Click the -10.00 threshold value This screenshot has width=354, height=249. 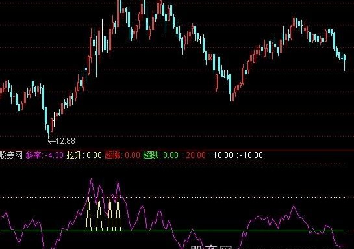click(x=251, y=155)
